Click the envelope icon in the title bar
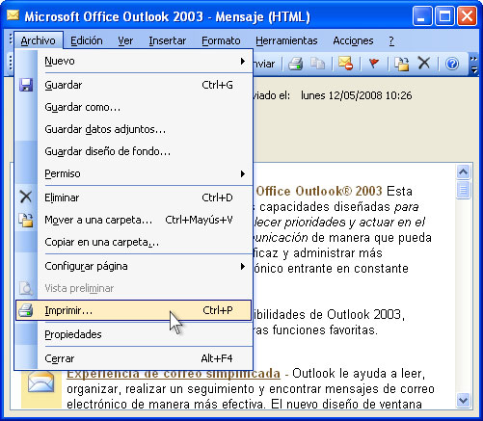This screenshot has width=483, height=421. click(13, 15)
